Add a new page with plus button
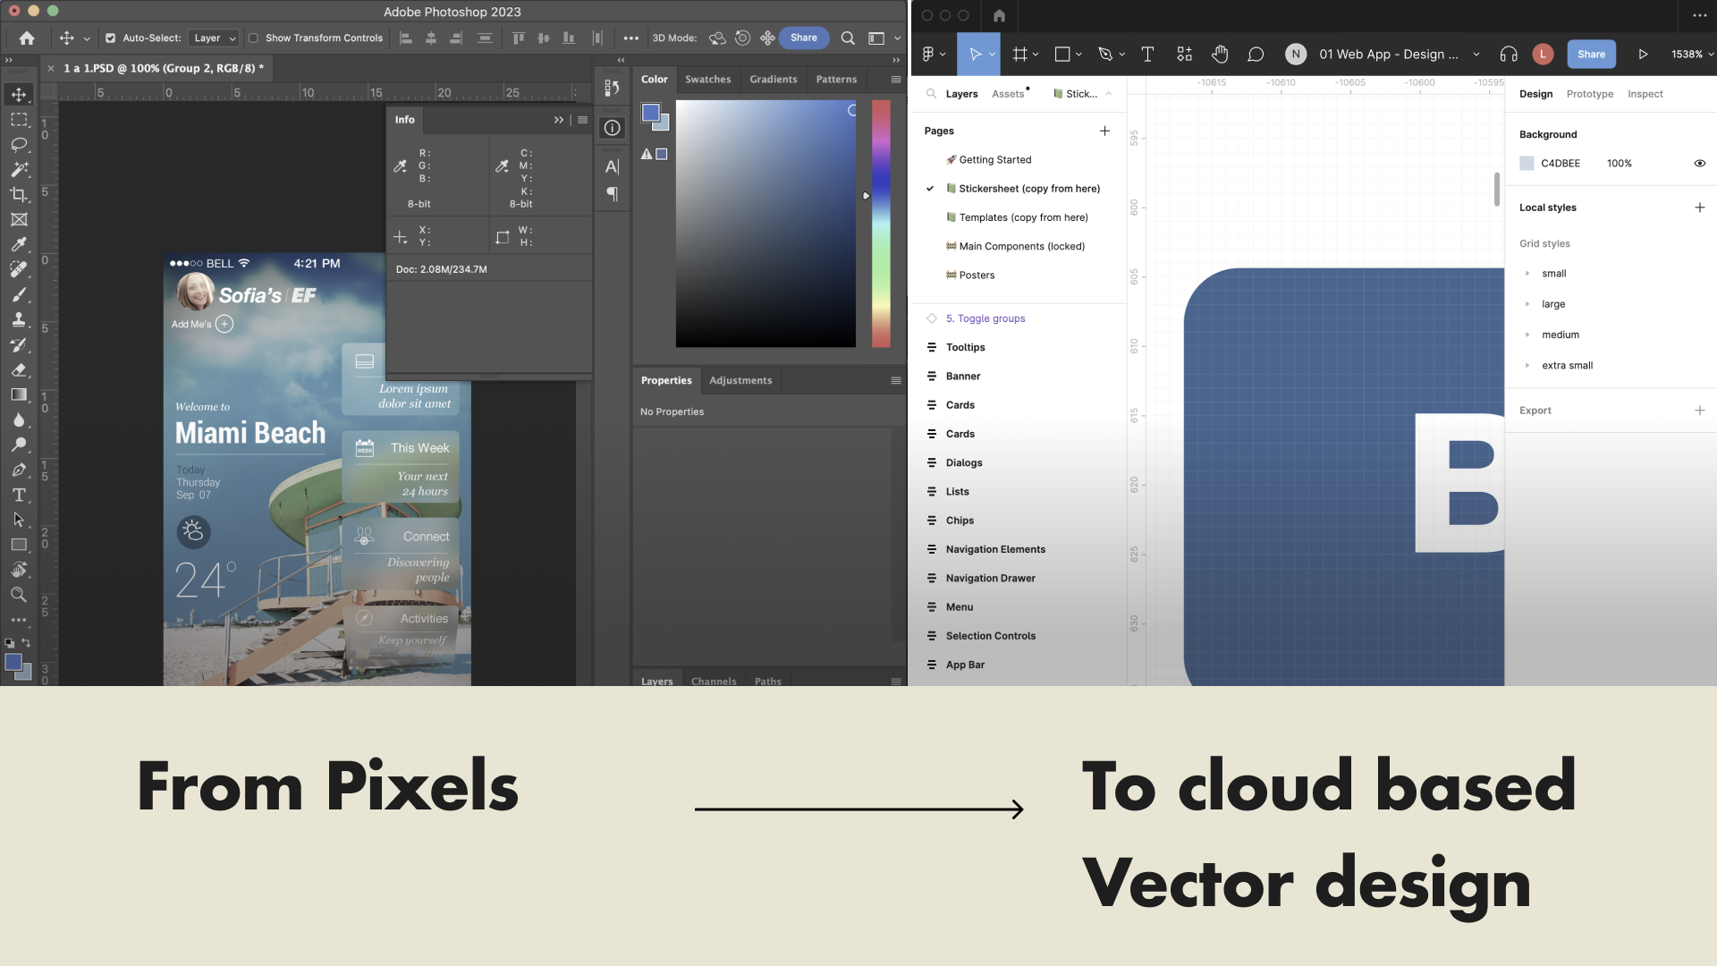The width and height of the screenshot is (1717, 966). [x=1104, y=131]
